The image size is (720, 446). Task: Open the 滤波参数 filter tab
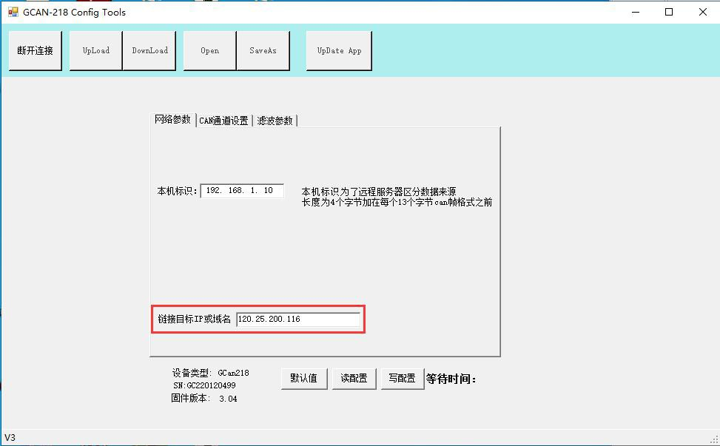coord(275,121)
